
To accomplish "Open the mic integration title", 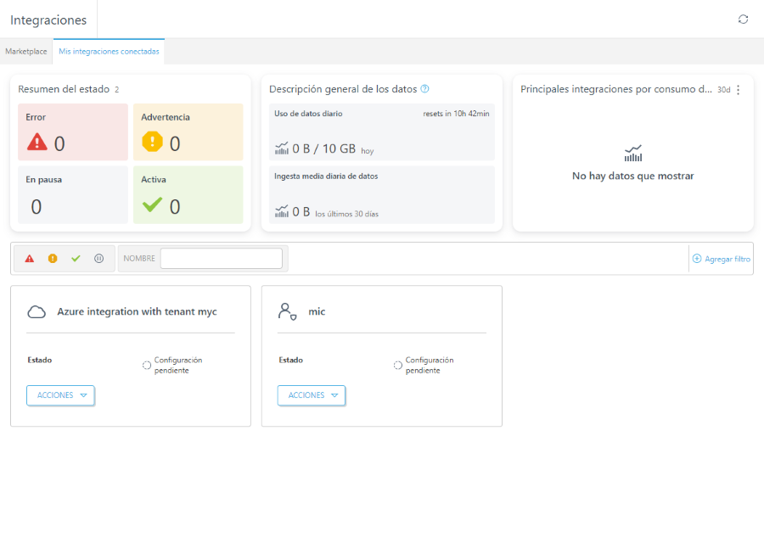I will pyautogui.click(x=317, y=311).
